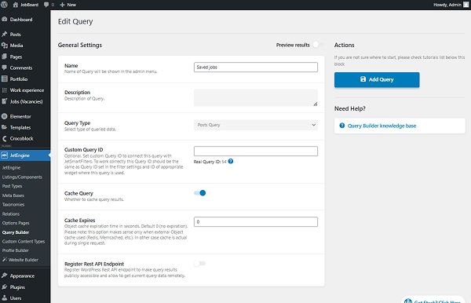The width and height of the screenshot is (471, 303).
Task: Click the save icon on Add Query
Action: click(363, 79)
